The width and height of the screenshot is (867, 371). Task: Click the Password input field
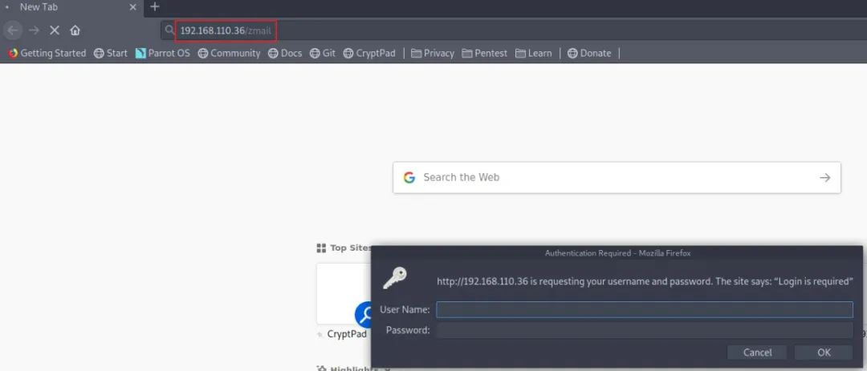pyautogui.click(x=644, y=330)
